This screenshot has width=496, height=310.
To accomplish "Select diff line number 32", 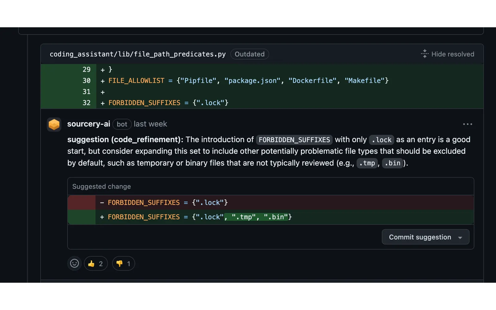I will pos(86,103).
